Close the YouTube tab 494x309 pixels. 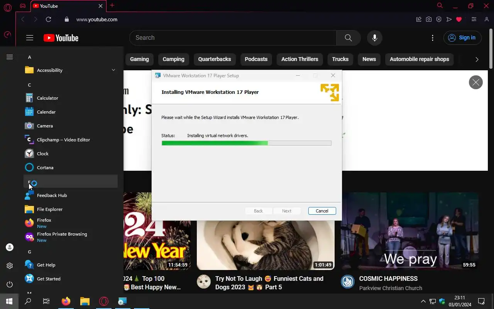101,6
